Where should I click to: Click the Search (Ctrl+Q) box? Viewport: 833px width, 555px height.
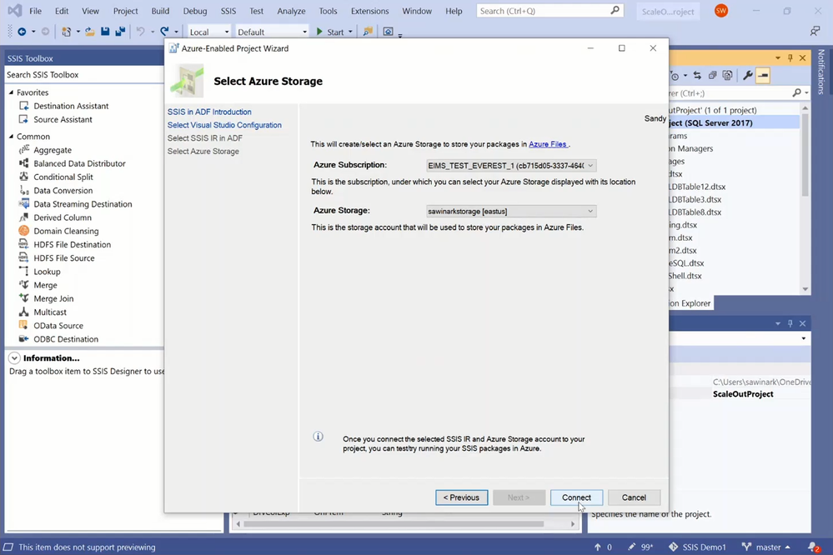pyautogui.click(x=549, y=11)
